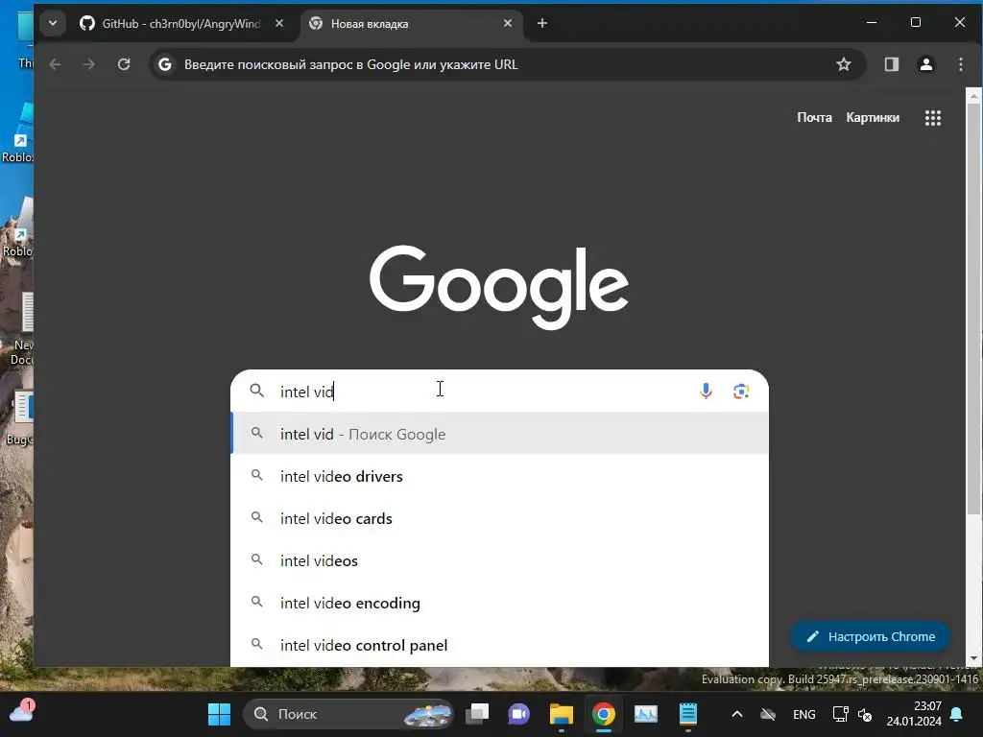Screen dimensions: 983x737
Task: Open a new tab with plus button
Action: [542, 23]
